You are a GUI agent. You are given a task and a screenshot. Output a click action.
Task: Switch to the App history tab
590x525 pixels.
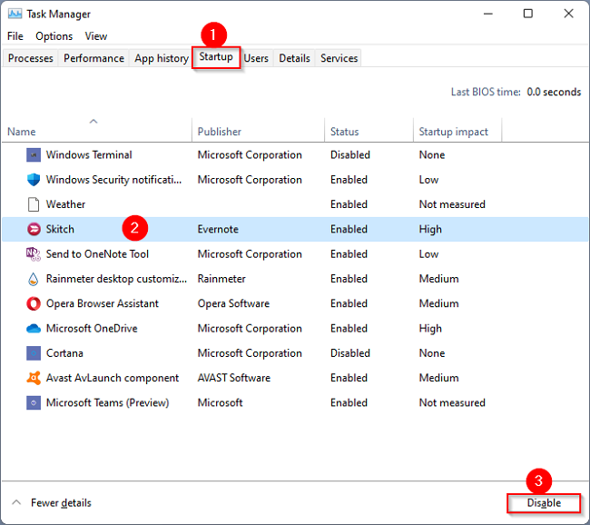162,58
